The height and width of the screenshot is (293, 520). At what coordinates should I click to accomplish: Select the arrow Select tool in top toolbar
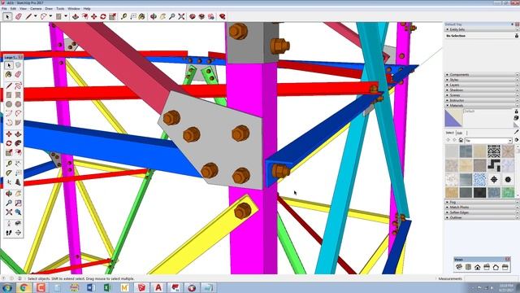pos(7,16)
